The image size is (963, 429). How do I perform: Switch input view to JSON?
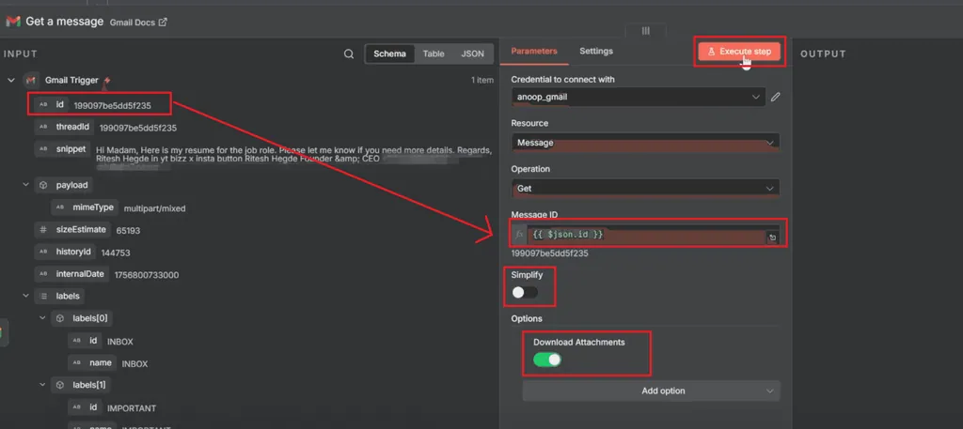pyautogui.click(x=472, y=54)
